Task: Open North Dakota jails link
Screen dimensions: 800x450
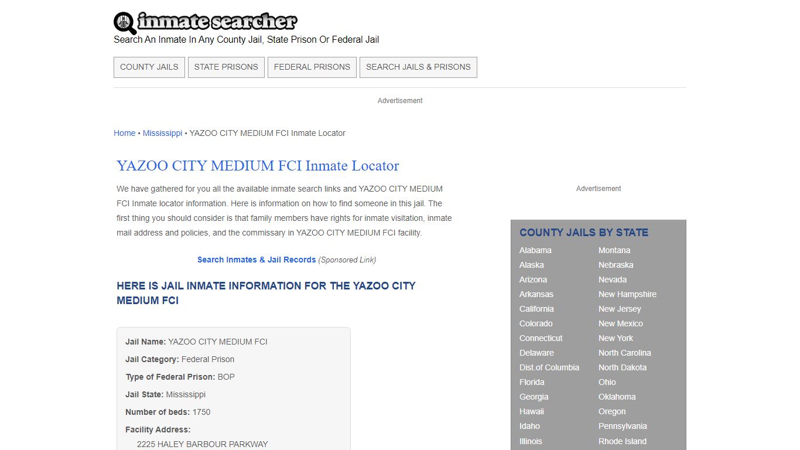Action: click(623, 367)
